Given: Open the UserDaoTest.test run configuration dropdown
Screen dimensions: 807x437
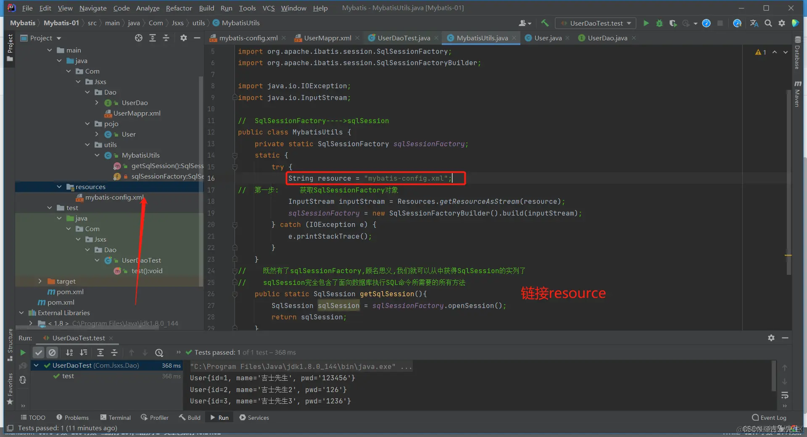Looking at the screenshot, I should [596, 23].
